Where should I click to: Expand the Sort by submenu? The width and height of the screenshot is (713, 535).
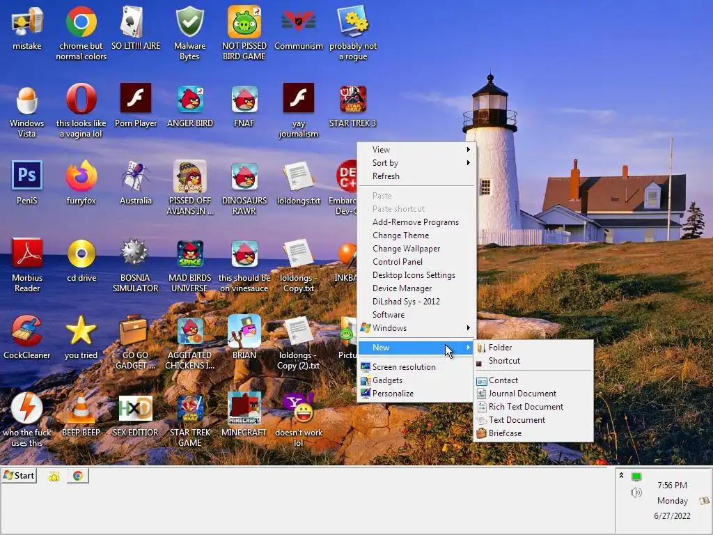pyautogui.click(x=416, y=163)
